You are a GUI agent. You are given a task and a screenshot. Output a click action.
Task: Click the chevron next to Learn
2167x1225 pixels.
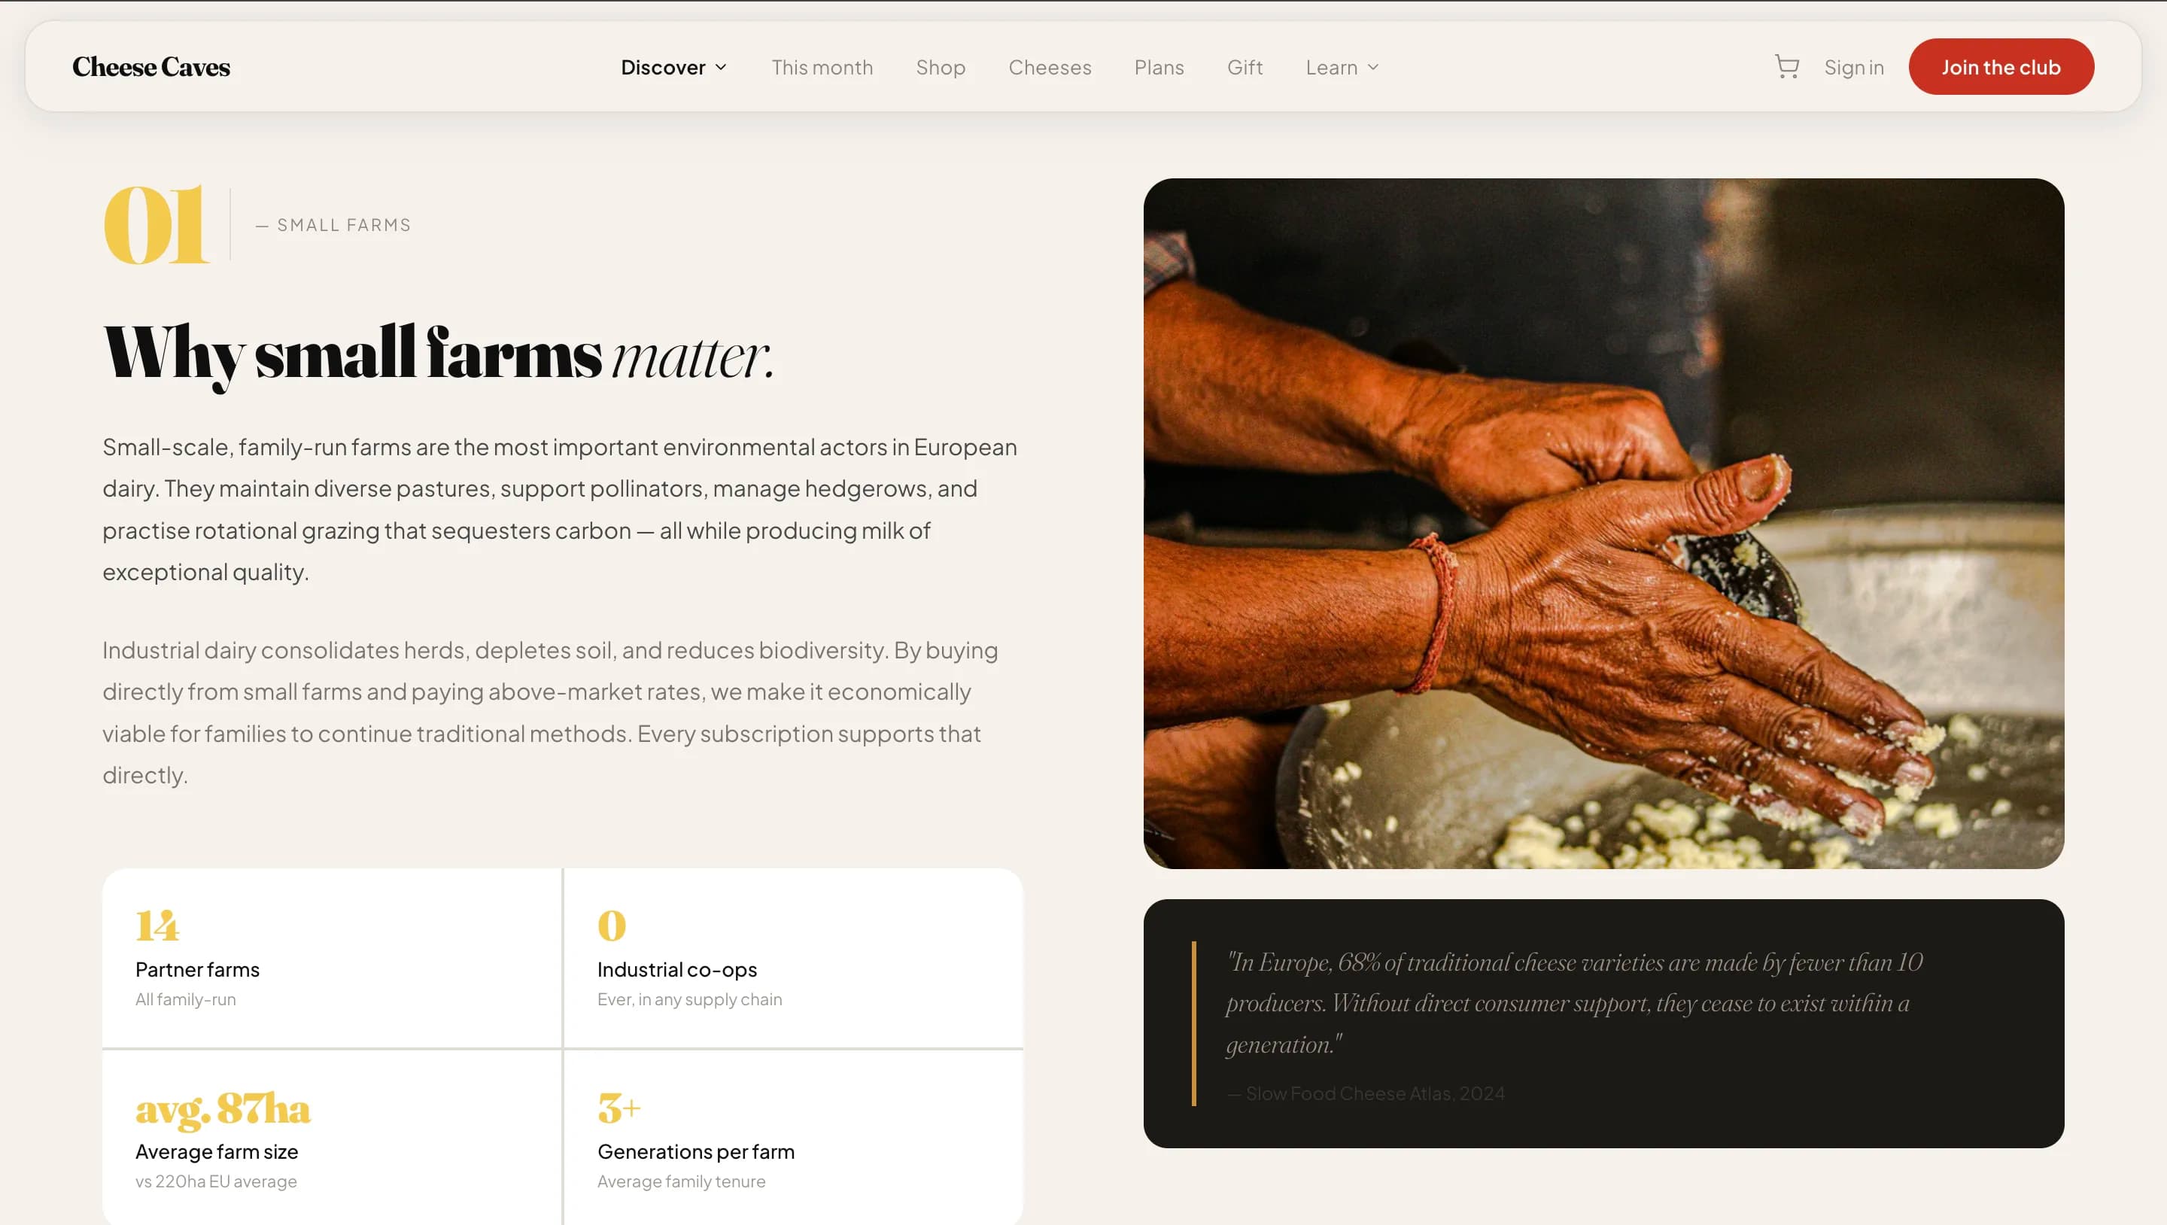[1373, 67]
